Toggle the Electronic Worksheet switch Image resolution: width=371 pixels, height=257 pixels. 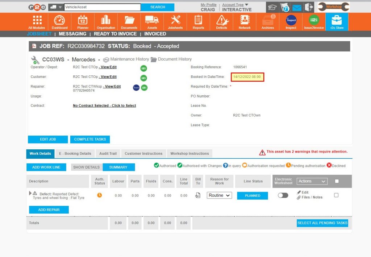(283, 195)
